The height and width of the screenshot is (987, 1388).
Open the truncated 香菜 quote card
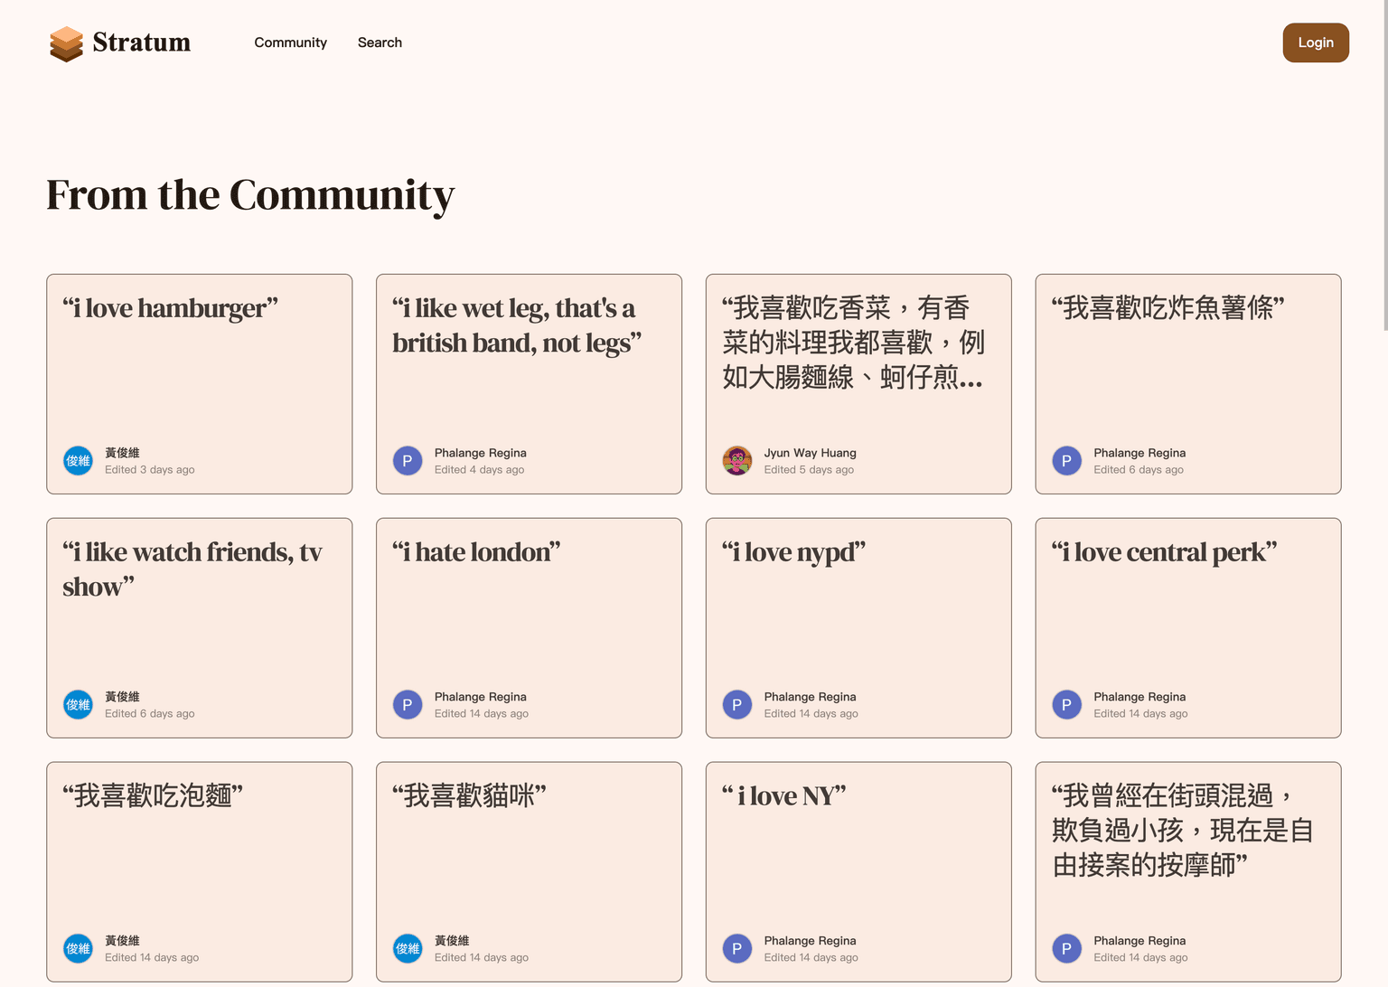click(x=858, y=384)
